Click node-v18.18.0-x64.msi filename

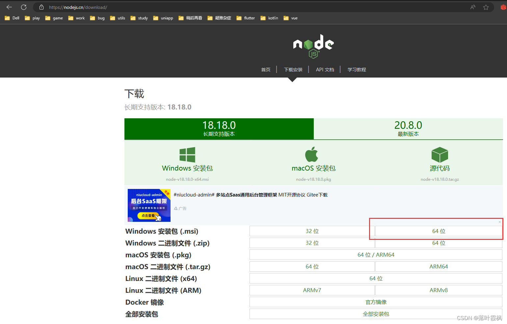(187, 179)
